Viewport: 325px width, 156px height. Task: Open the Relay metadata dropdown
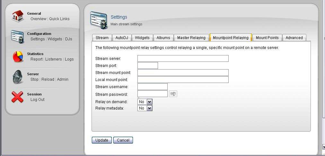tap(145, 108)
